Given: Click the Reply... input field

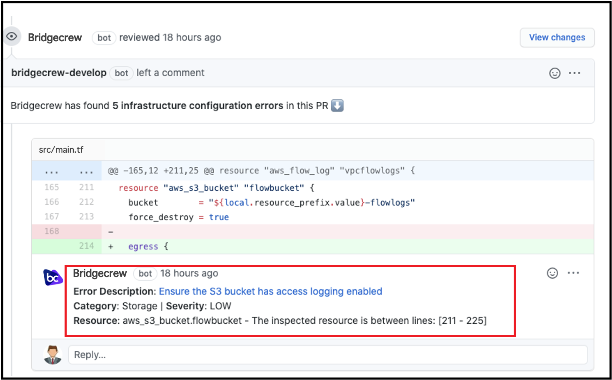Looking at the screenshot, I should coord(328,355).
